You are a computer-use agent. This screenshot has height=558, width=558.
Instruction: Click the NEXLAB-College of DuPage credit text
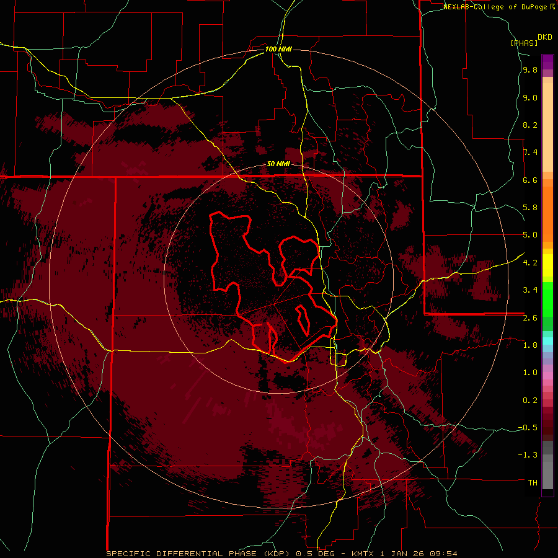(x=495, y=7)
